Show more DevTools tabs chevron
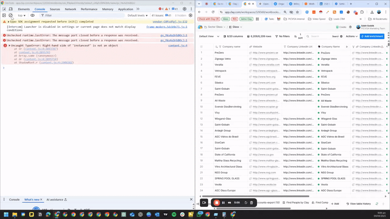Screen dimensions: 390x219 (x=138, y=9)
